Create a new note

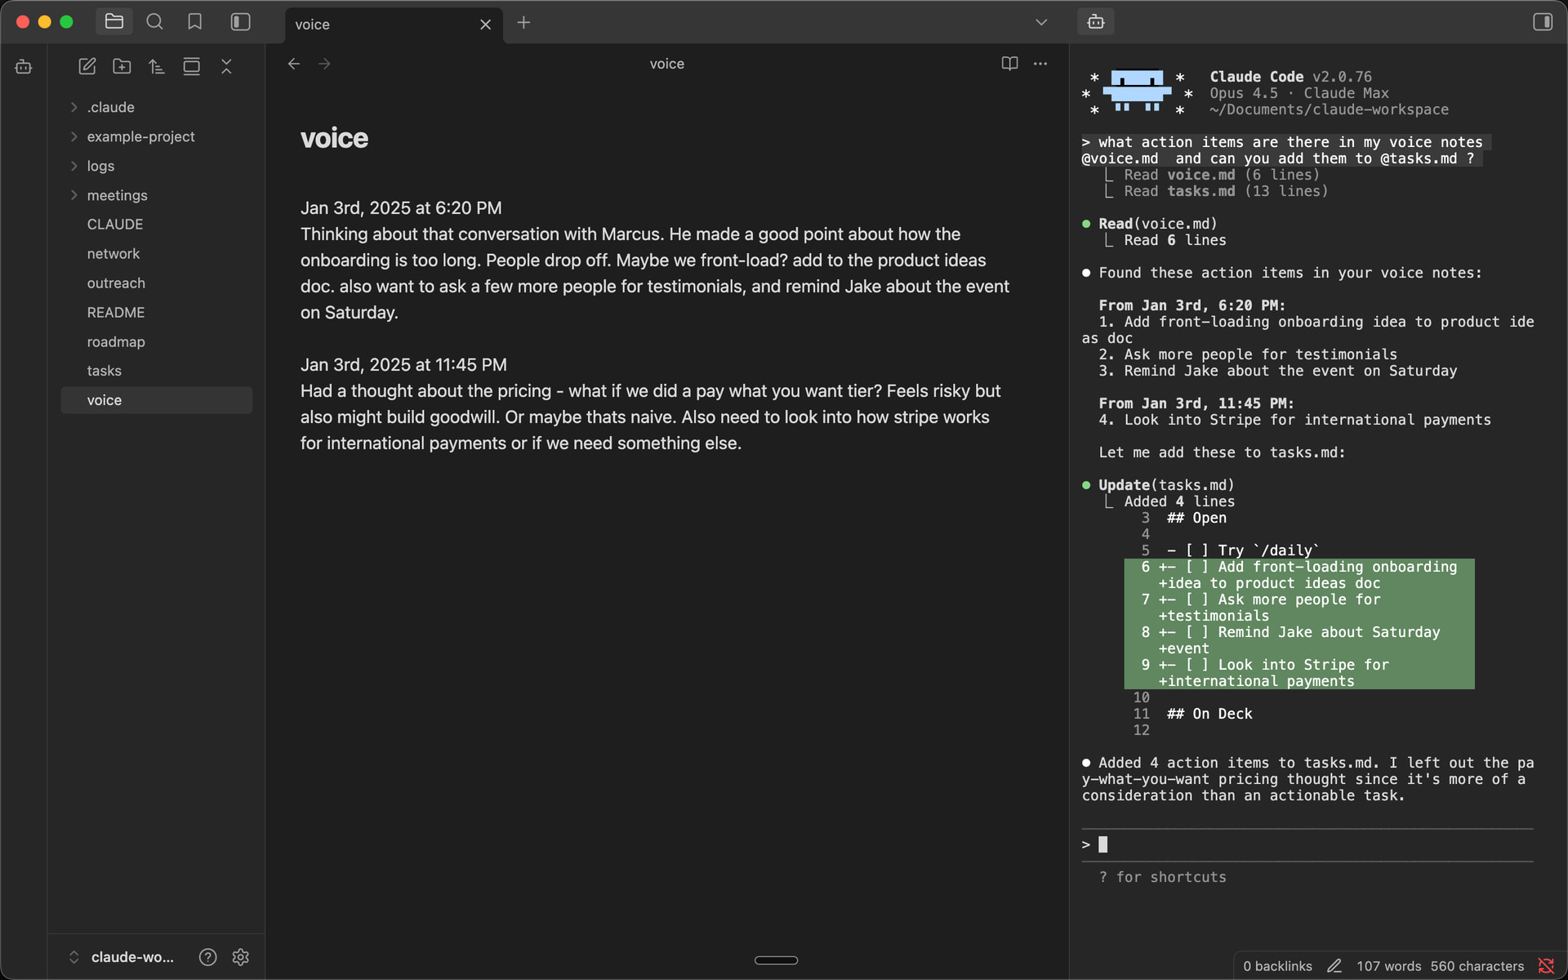pos(87,66)
